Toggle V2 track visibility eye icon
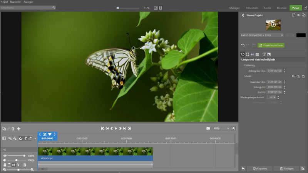This screenshot has width=308, height=173. click(5, 156)
